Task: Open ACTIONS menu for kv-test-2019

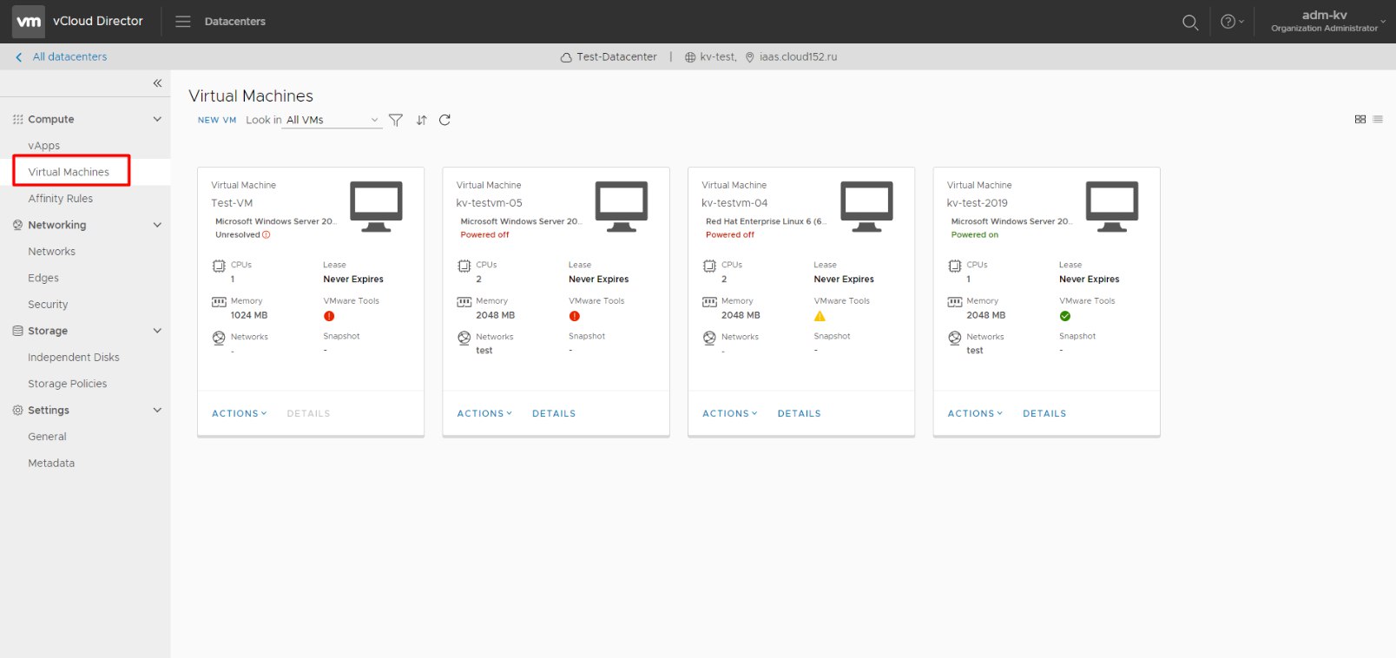Action: pyautogui.click(x=975, y=414)
